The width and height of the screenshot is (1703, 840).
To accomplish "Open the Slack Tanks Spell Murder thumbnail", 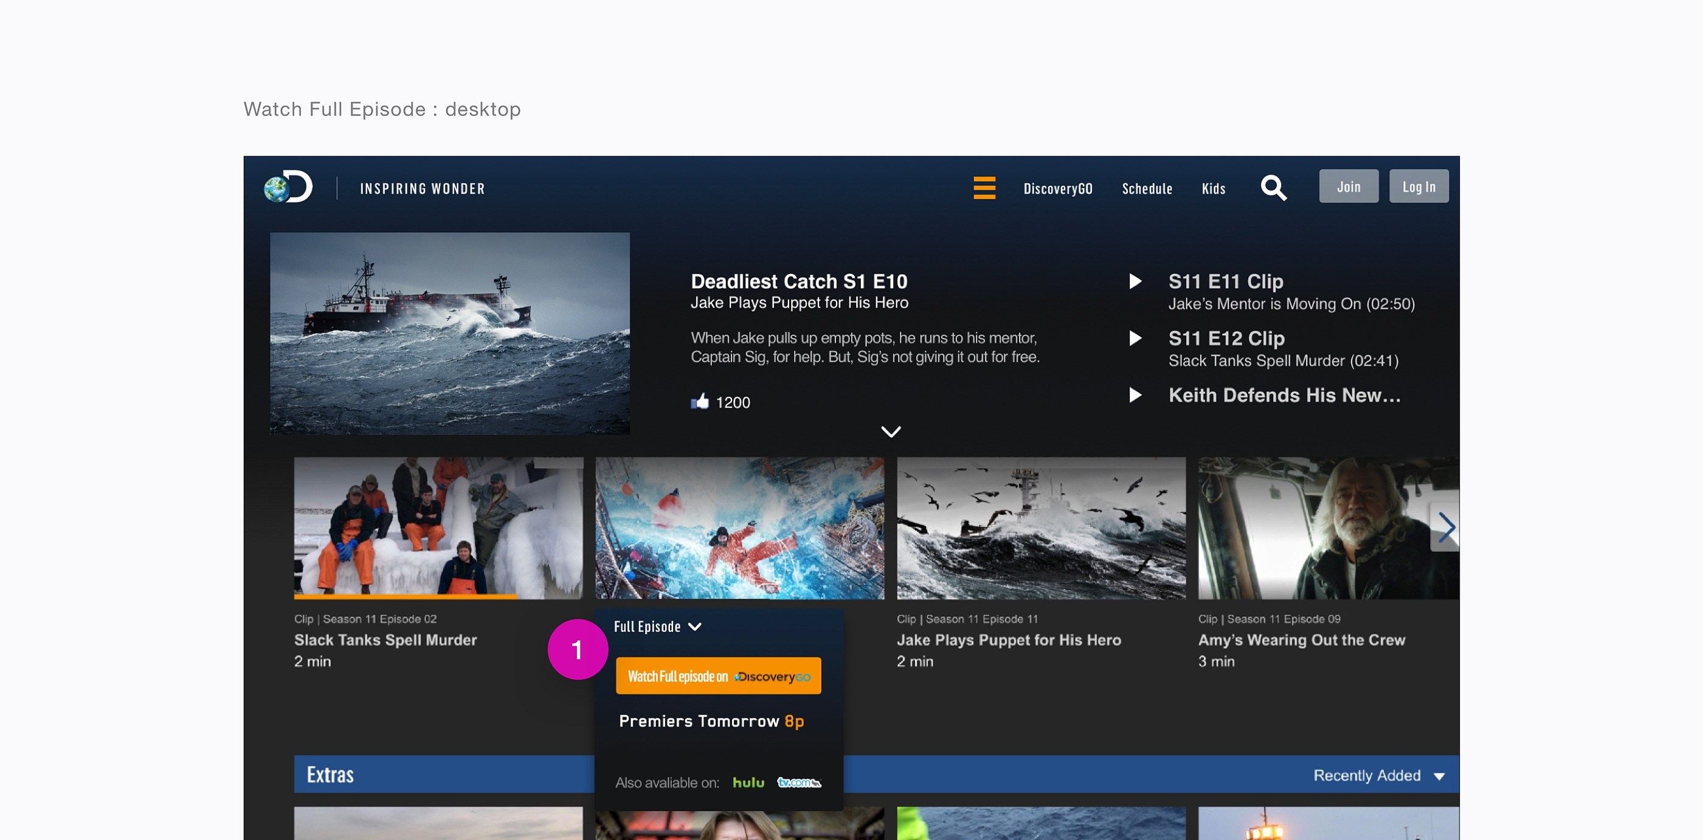I will (438, 528).
